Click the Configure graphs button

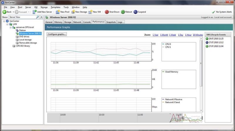click(x=56, y=34)
